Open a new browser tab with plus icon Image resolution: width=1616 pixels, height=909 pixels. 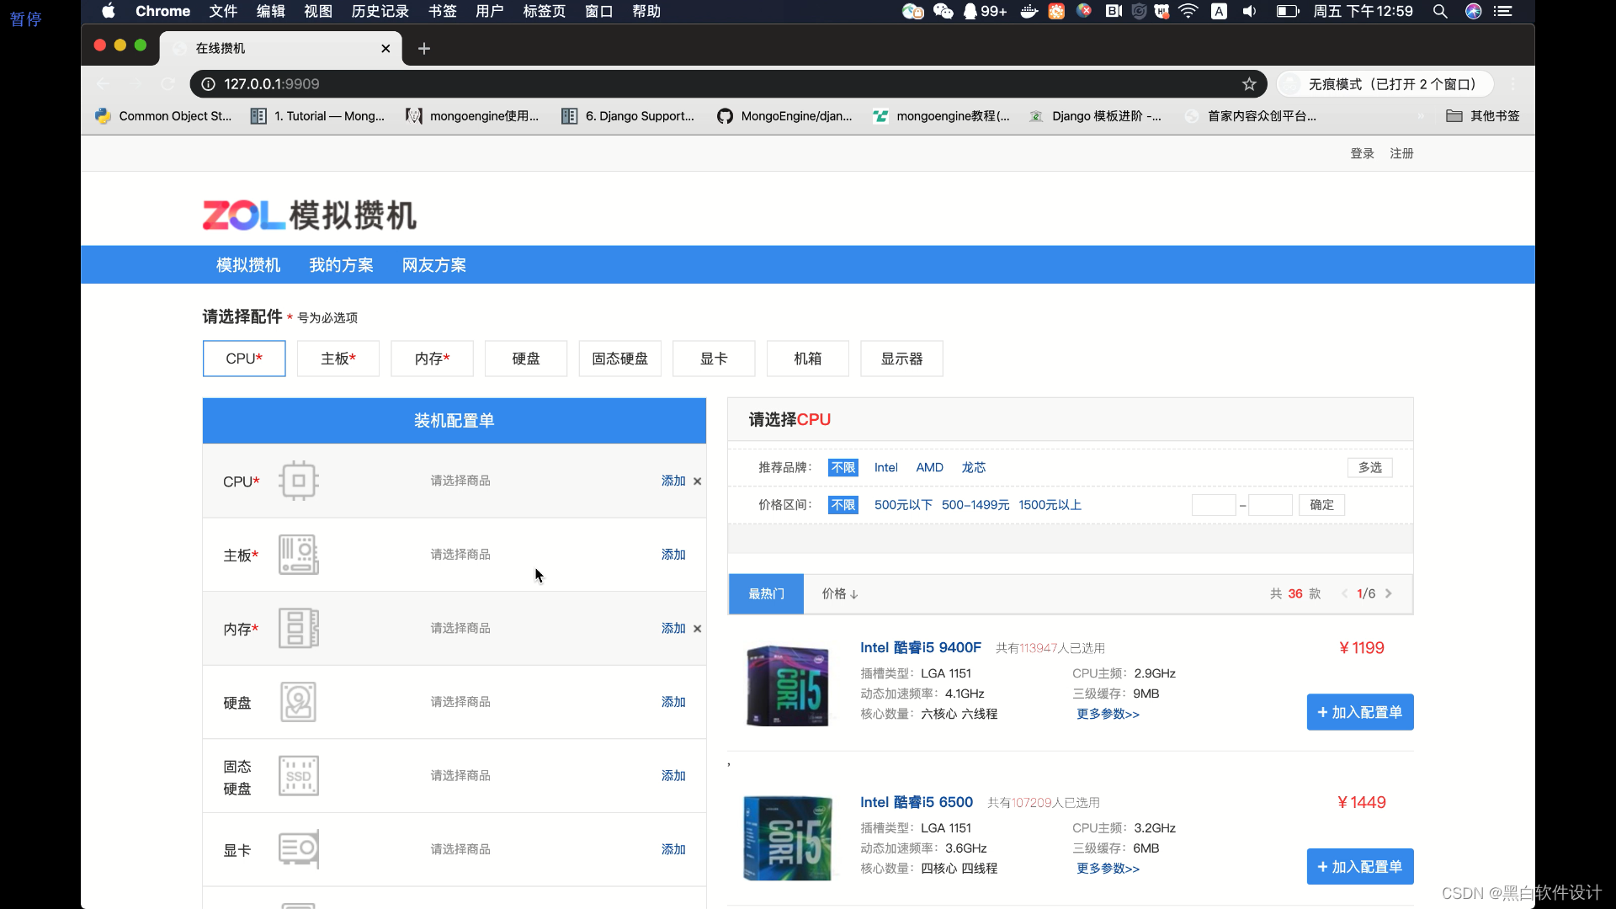(424, 49)
